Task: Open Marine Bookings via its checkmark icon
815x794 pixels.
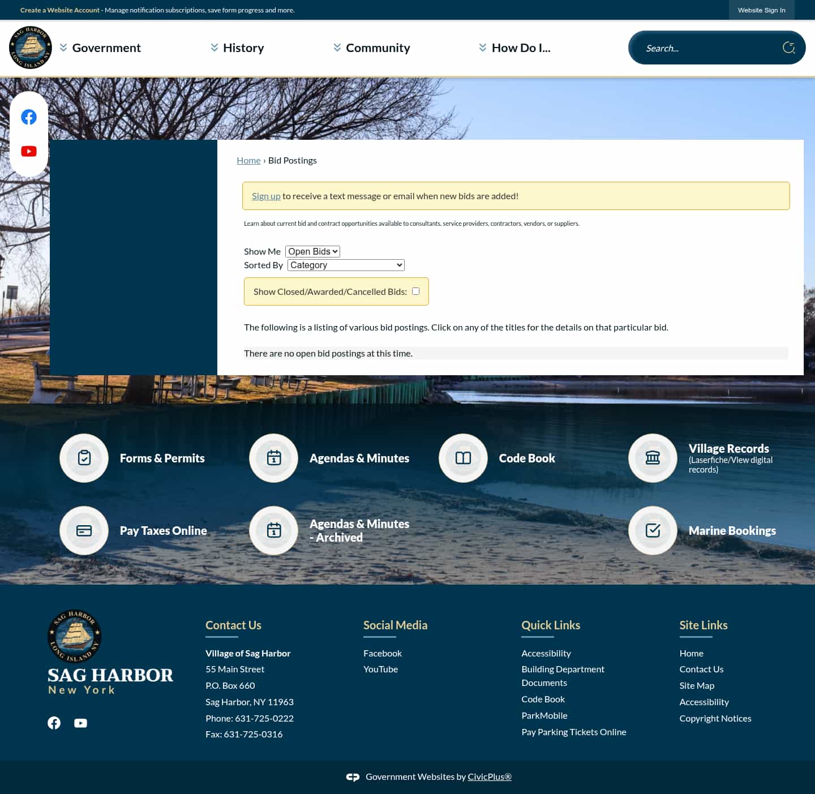Action: 653,530
